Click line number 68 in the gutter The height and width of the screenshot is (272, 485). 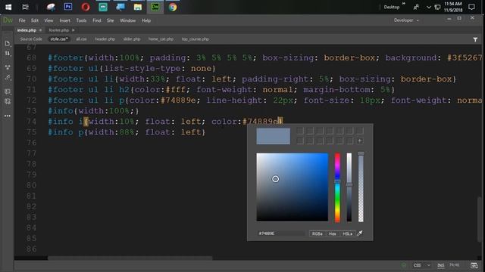pos(31,57)
